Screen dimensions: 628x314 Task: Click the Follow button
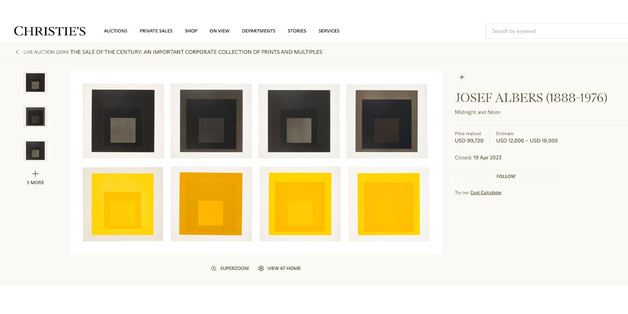506,176
